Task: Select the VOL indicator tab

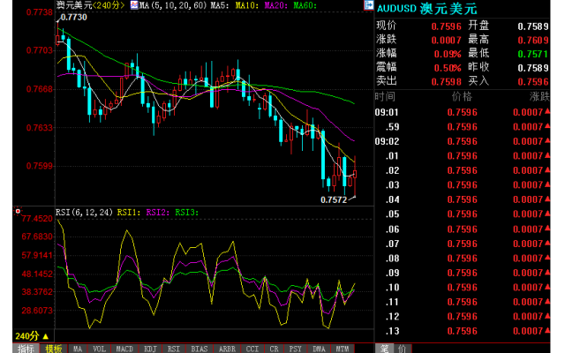Action: [99, 349]
